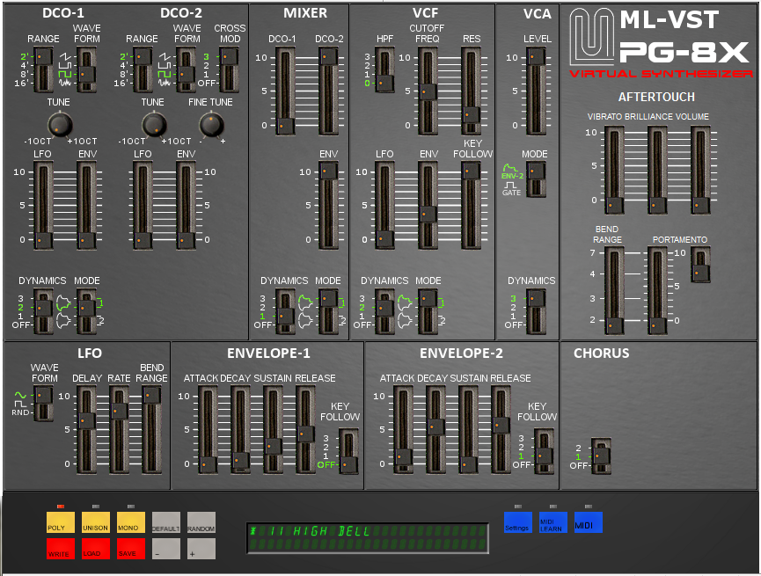Select MONO voice mode
761x576 pixels.
pos(131,522)
